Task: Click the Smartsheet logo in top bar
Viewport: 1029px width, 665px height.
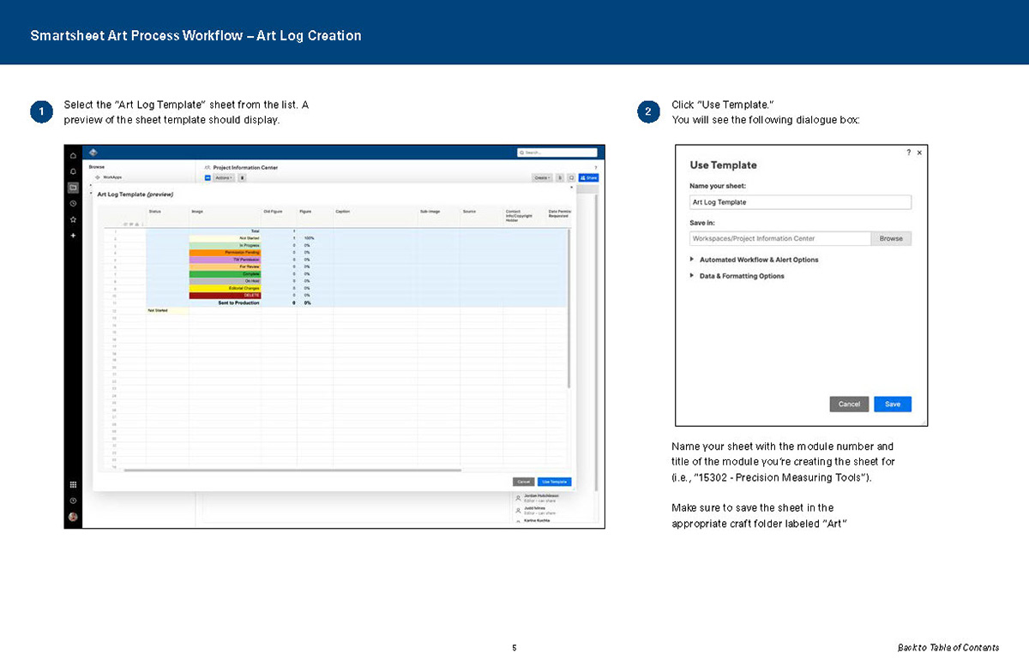Action: coord(93,153)
